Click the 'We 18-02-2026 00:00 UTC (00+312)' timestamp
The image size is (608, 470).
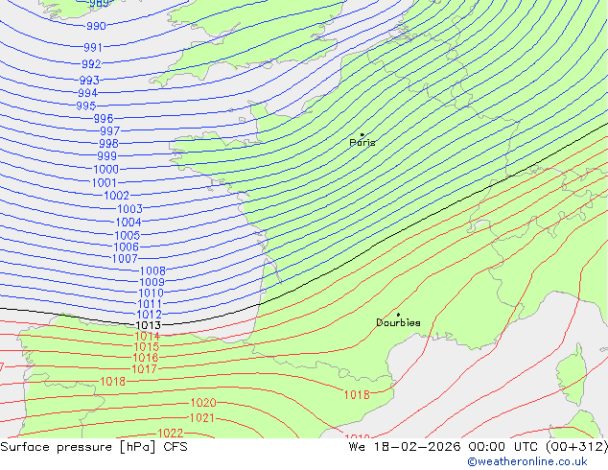479,447
